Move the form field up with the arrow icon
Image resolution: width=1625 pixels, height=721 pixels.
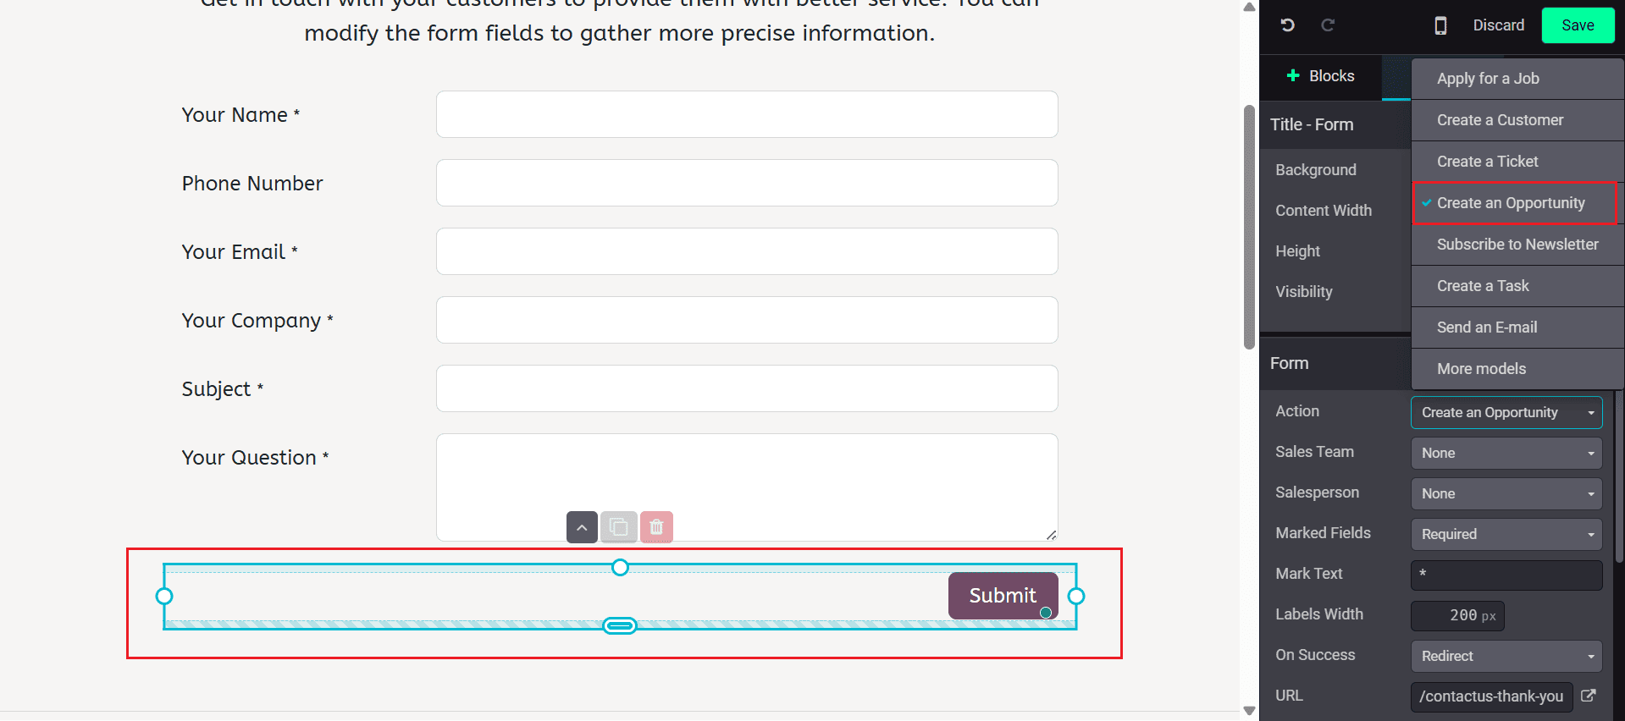pyautogui.click(x=582, y=526)
